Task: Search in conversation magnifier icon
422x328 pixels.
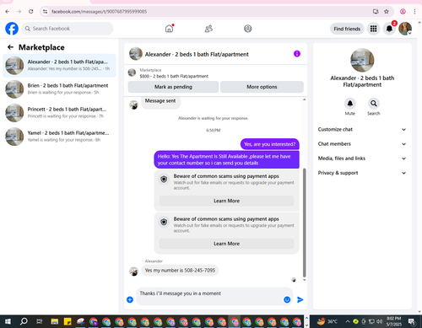Action: (x=374, y=104)
